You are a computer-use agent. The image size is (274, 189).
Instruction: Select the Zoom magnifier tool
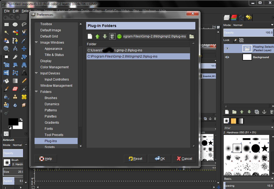(6, 49)
